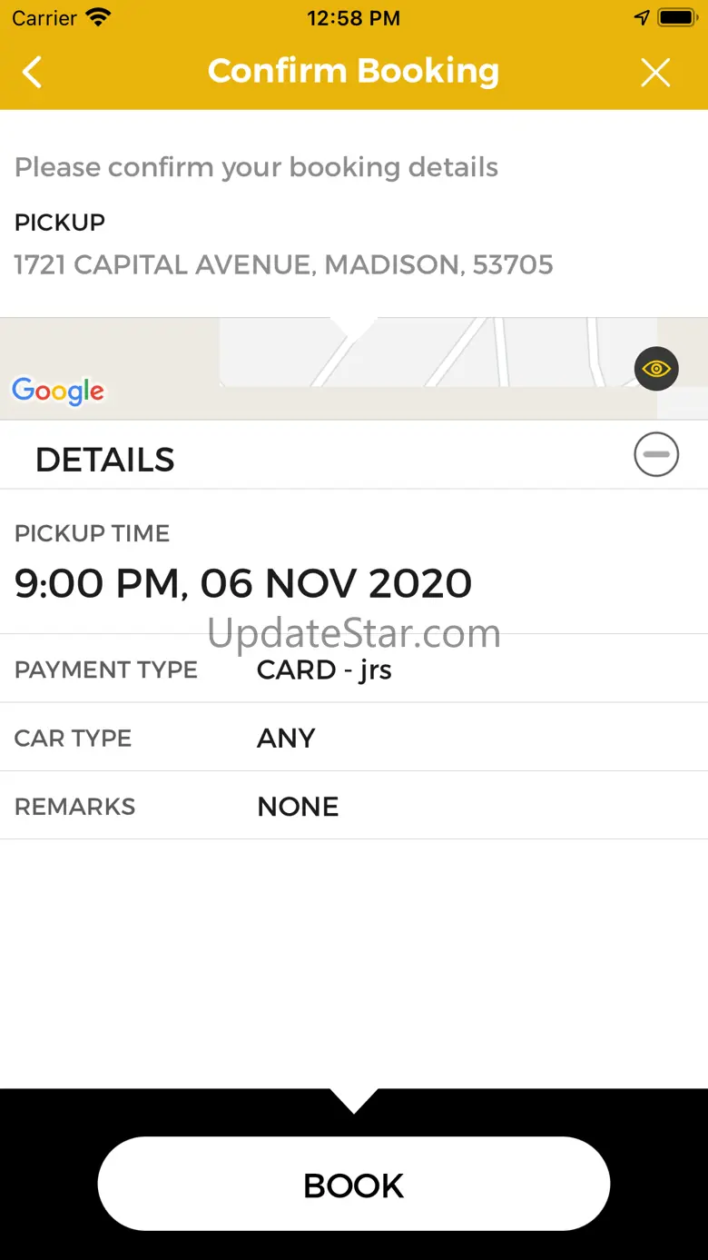Tap the Wi-Fi status icon
The height and width of the screenshot is (1260, 708).
(x=98, y=17)
